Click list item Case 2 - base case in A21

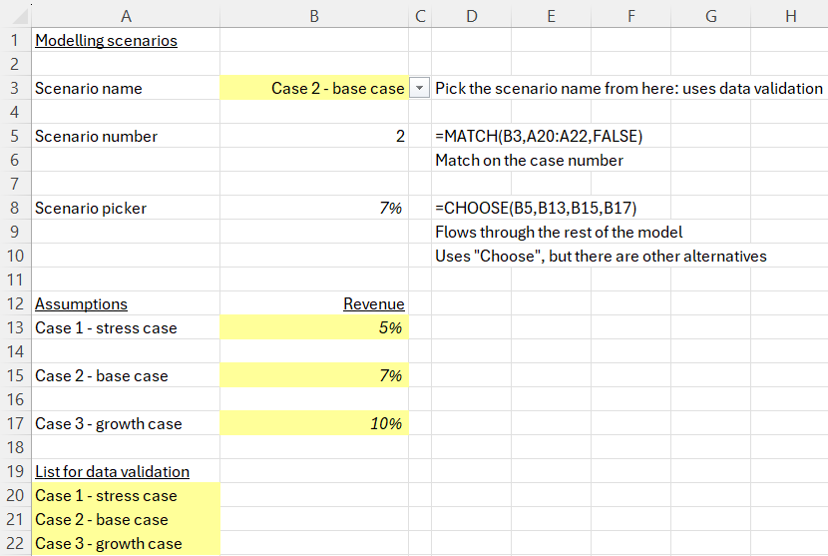point(102,520)
